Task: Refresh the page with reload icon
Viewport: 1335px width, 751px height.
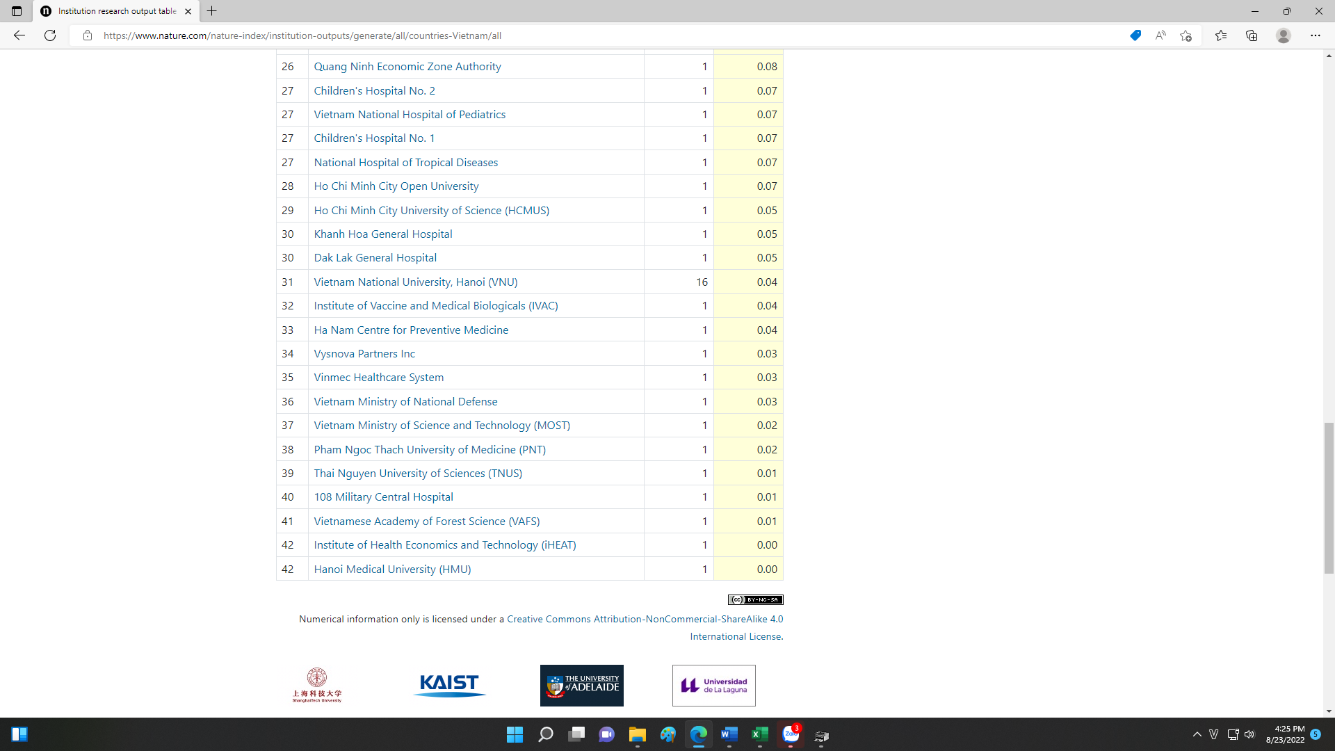Action: [x=50, y=35]
